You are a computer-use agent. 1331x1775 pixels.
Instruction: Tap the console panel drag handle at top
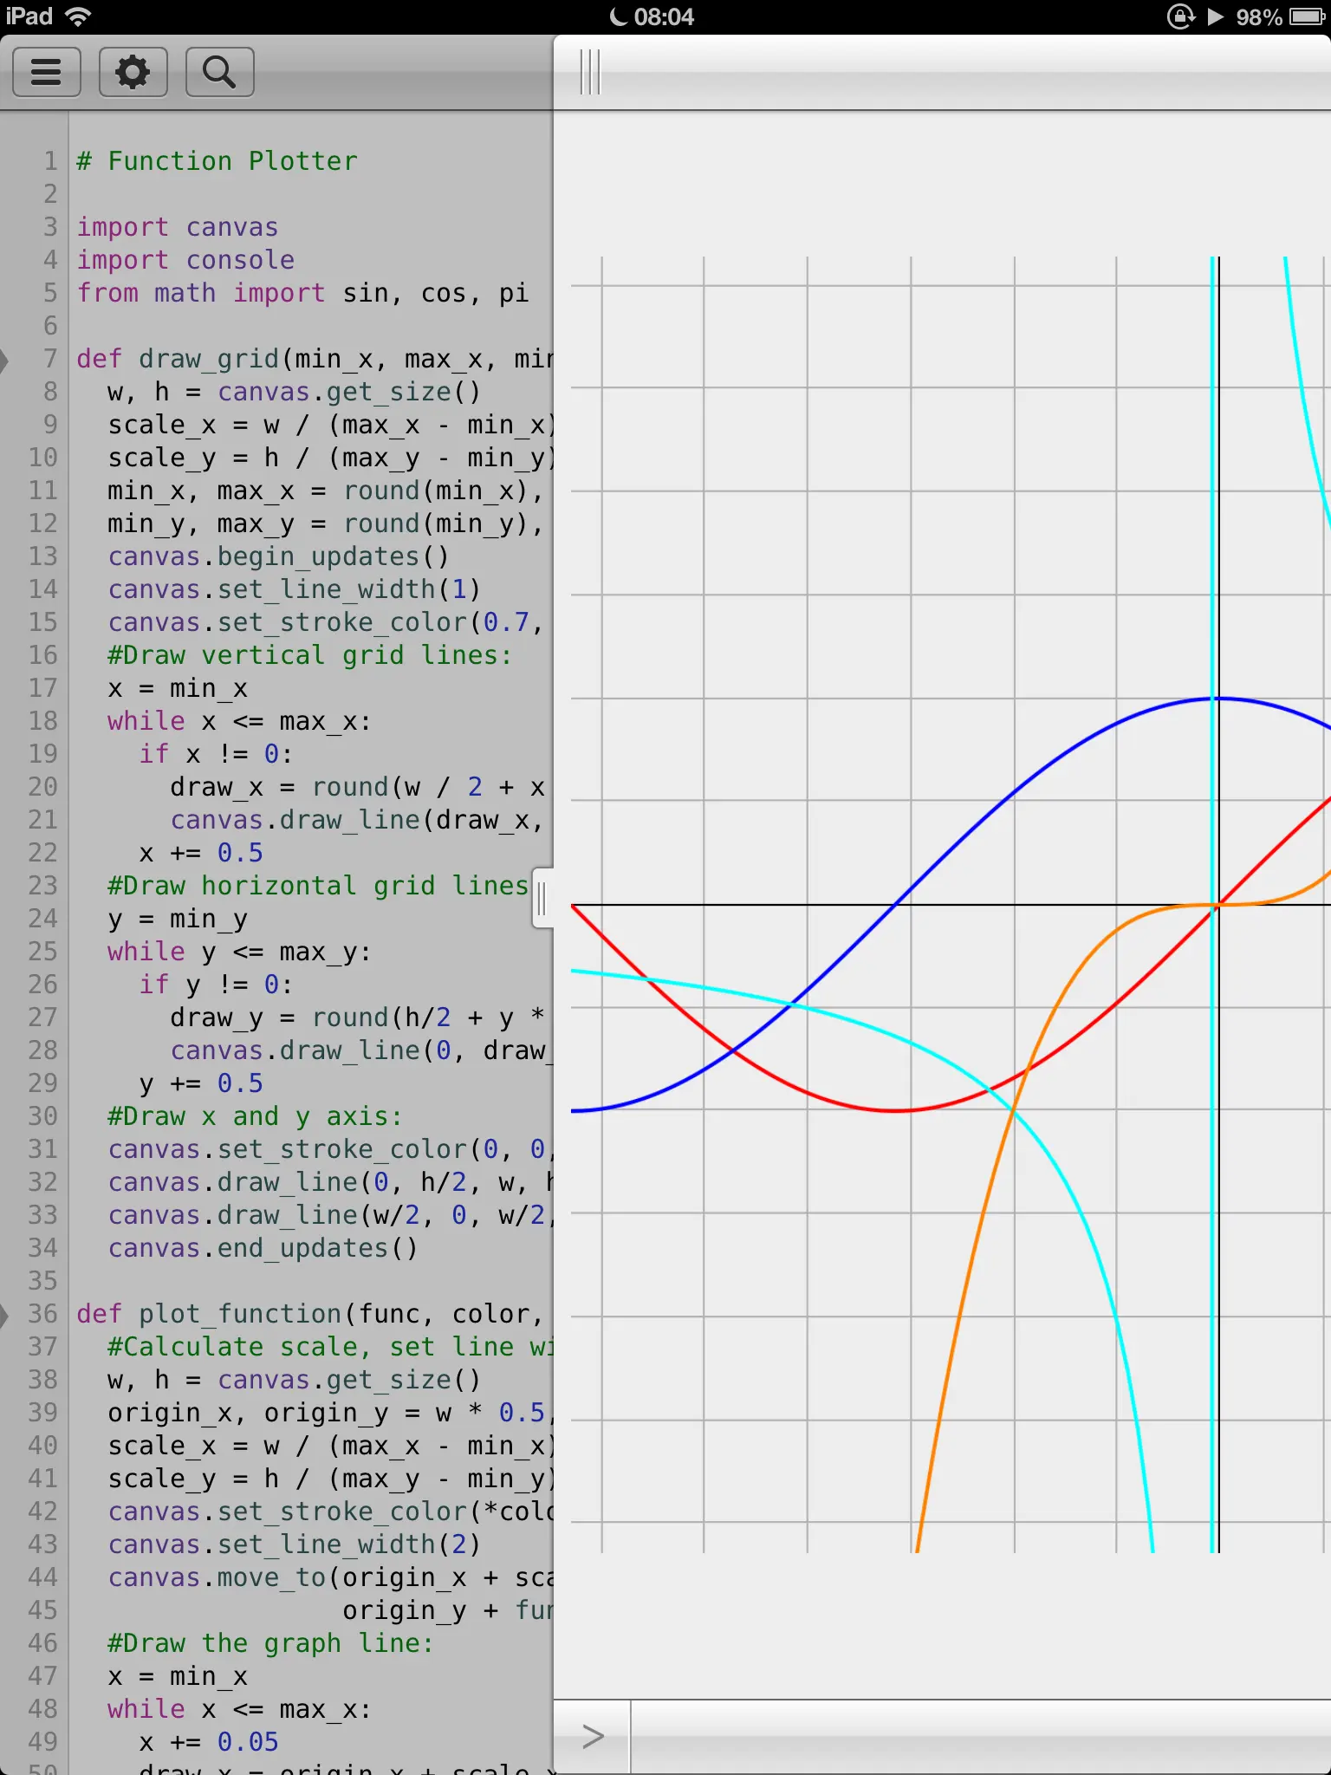pos(590,72)
